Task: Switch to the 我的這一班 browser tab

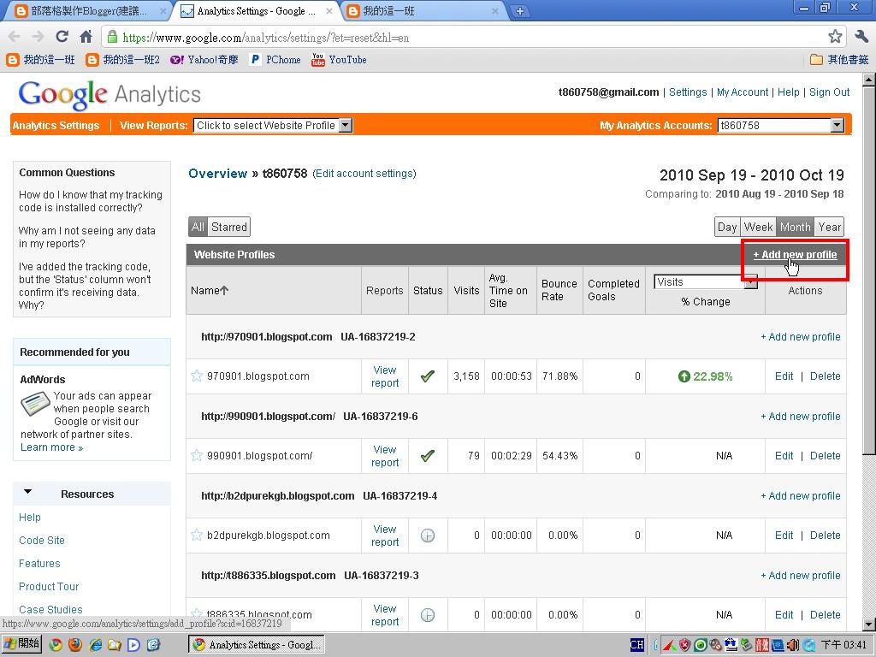Action: click(422, 11)
